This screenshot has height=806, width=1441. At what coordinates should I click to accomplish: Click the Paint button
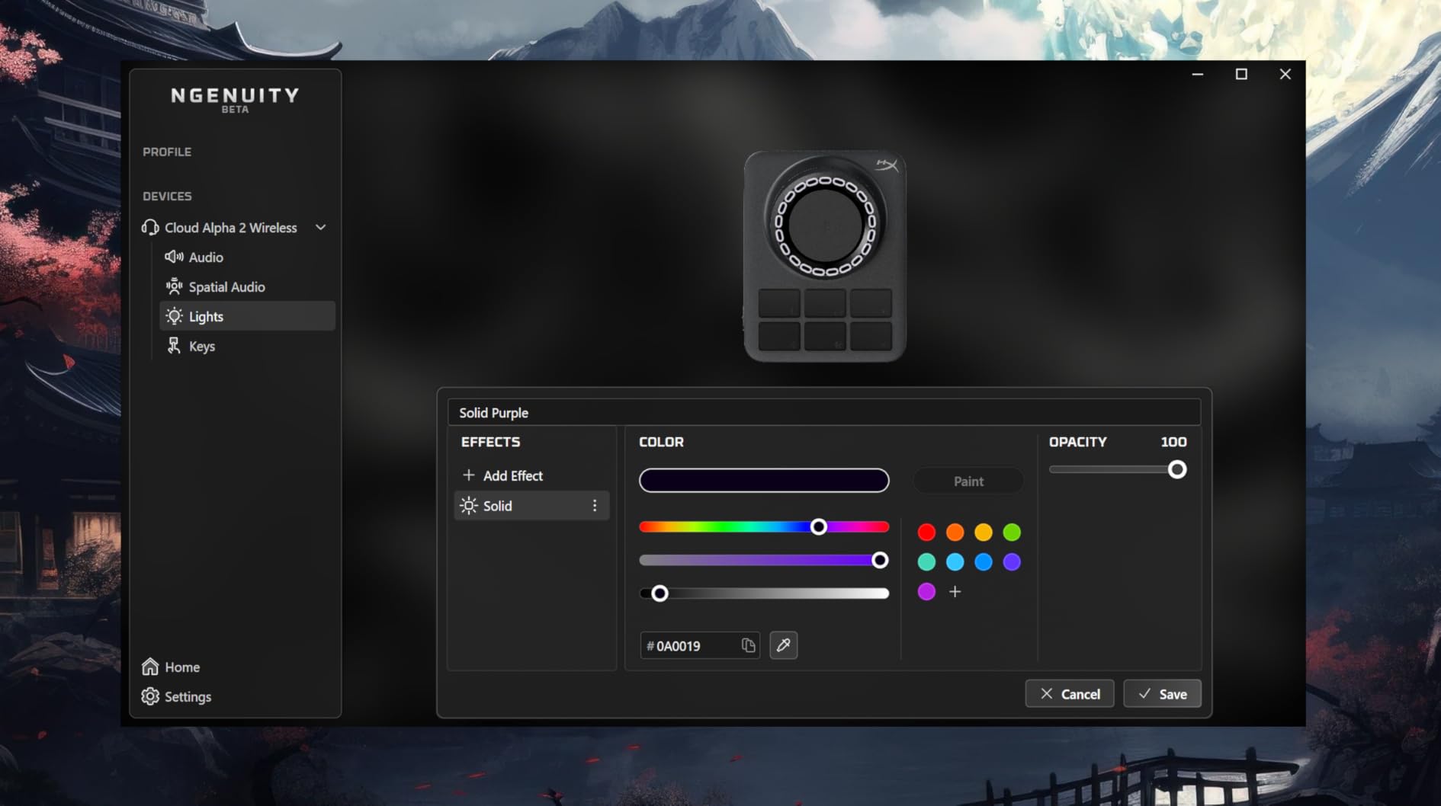click(x=968, y=481)
